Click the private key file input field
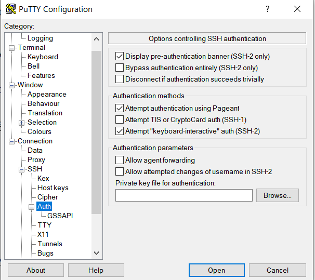Image resolution: width=315 pixels, height=280 pixels. [x=184, y=195]
